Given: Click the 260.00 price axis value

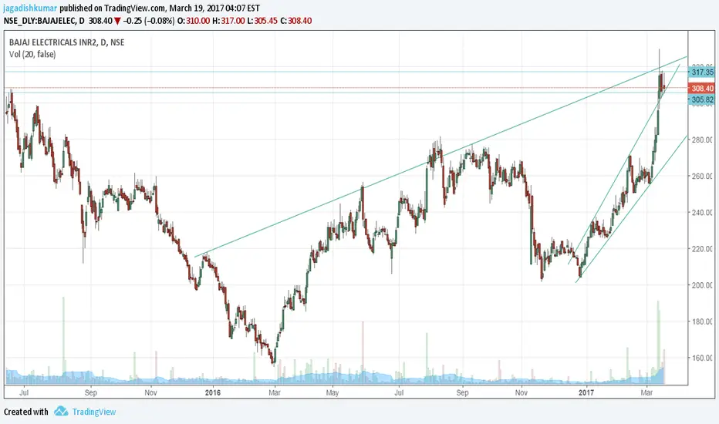Looking at the screenshot, I should pos(702,176).
